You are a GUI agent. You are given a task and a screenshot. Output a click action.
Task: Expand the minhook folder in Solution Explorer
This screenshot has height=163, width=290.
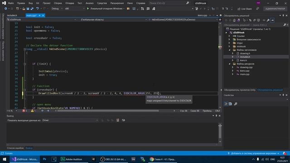coord(229,46)
